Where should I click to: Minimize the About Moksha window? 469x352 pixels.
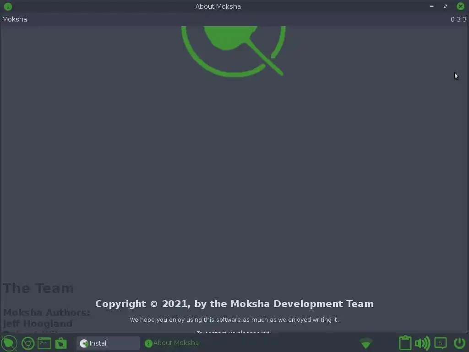(x=431, y=6)
